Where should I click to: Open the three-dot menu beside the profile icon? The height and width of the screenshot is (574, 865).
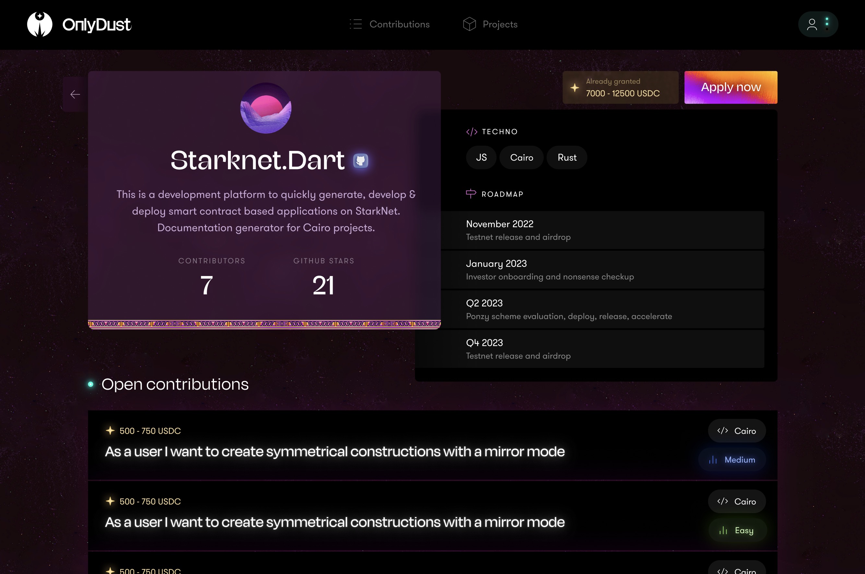(827, 24)
